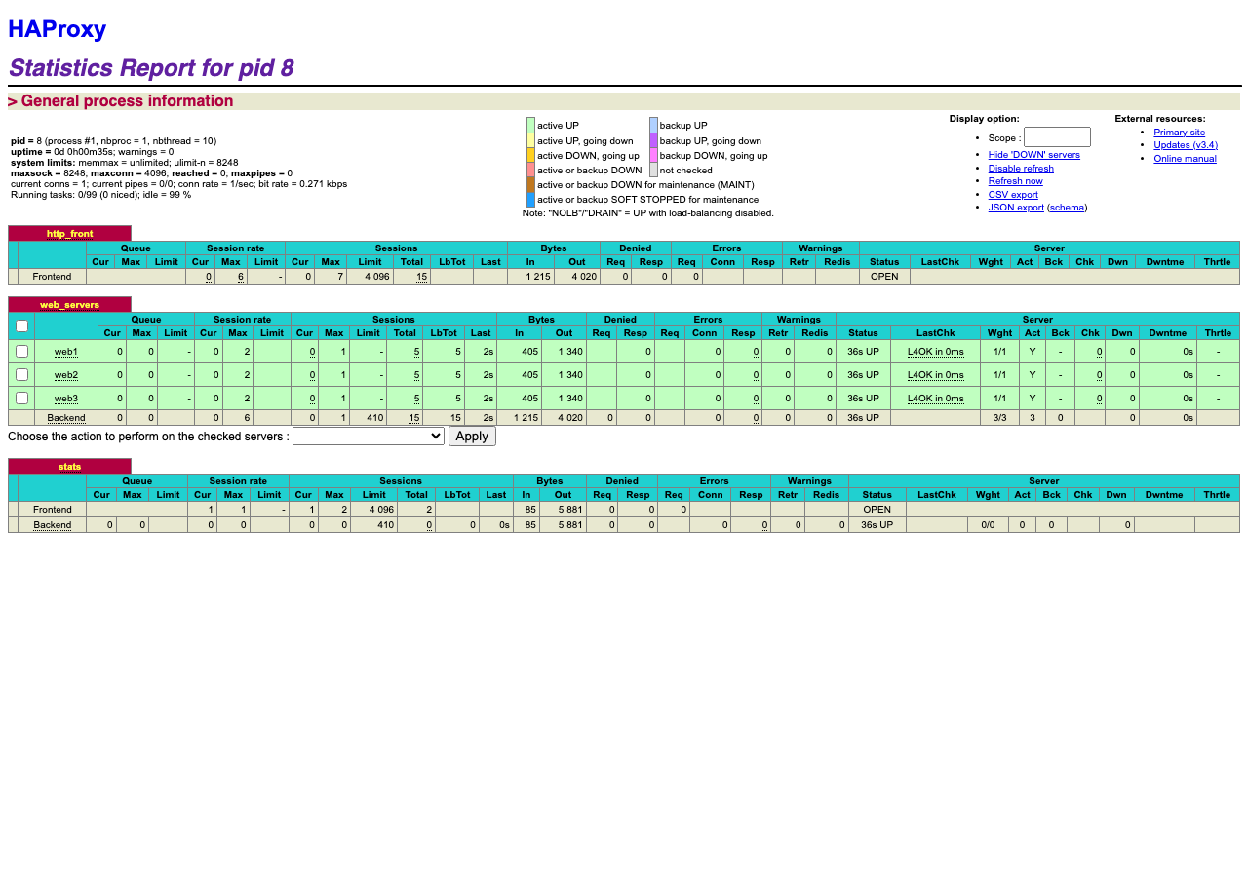The image size is (1248, 877).
Task: Click the active UP green legend swatch
Action: [x=531, y=126]
